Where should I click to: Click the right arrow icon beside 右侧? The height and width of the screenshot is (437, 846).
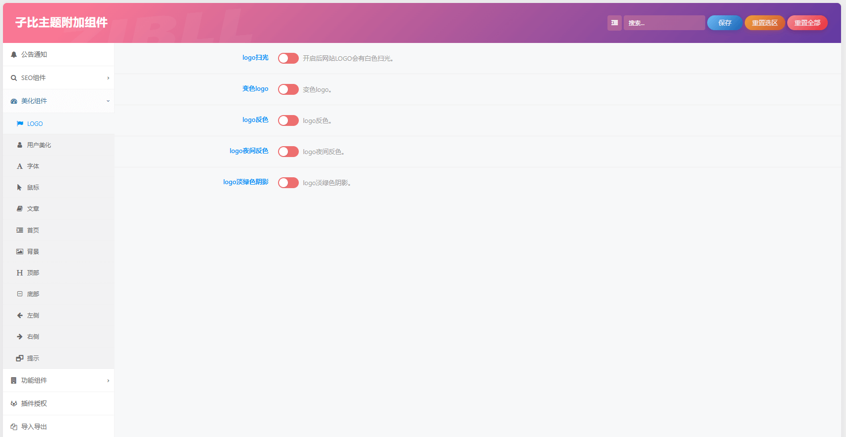[x=20, y=337]
